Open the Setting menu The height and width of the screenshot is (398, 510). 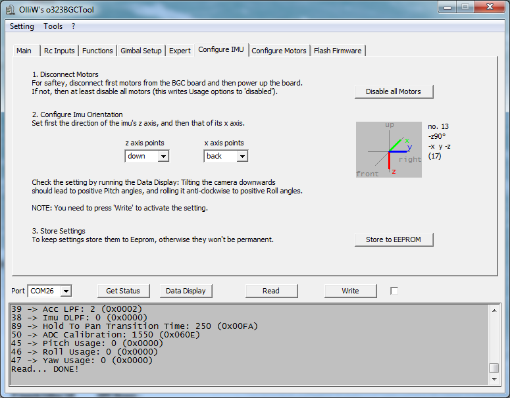[22, 26]
